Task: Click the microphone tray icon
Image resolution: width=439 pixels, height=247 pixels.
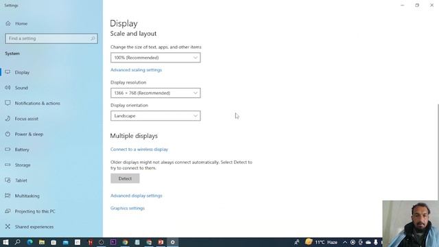Action: pyautogui.click(x=376, y=242)
